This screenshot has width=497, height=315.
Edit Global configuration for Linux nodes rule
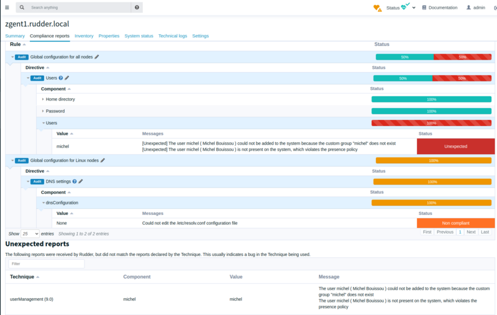(x=103, y=160)
